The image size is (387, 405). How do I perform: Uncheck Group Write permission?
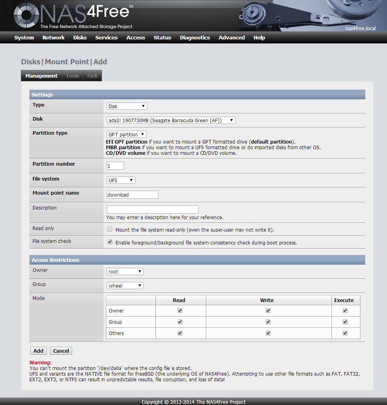click(268, 322)
